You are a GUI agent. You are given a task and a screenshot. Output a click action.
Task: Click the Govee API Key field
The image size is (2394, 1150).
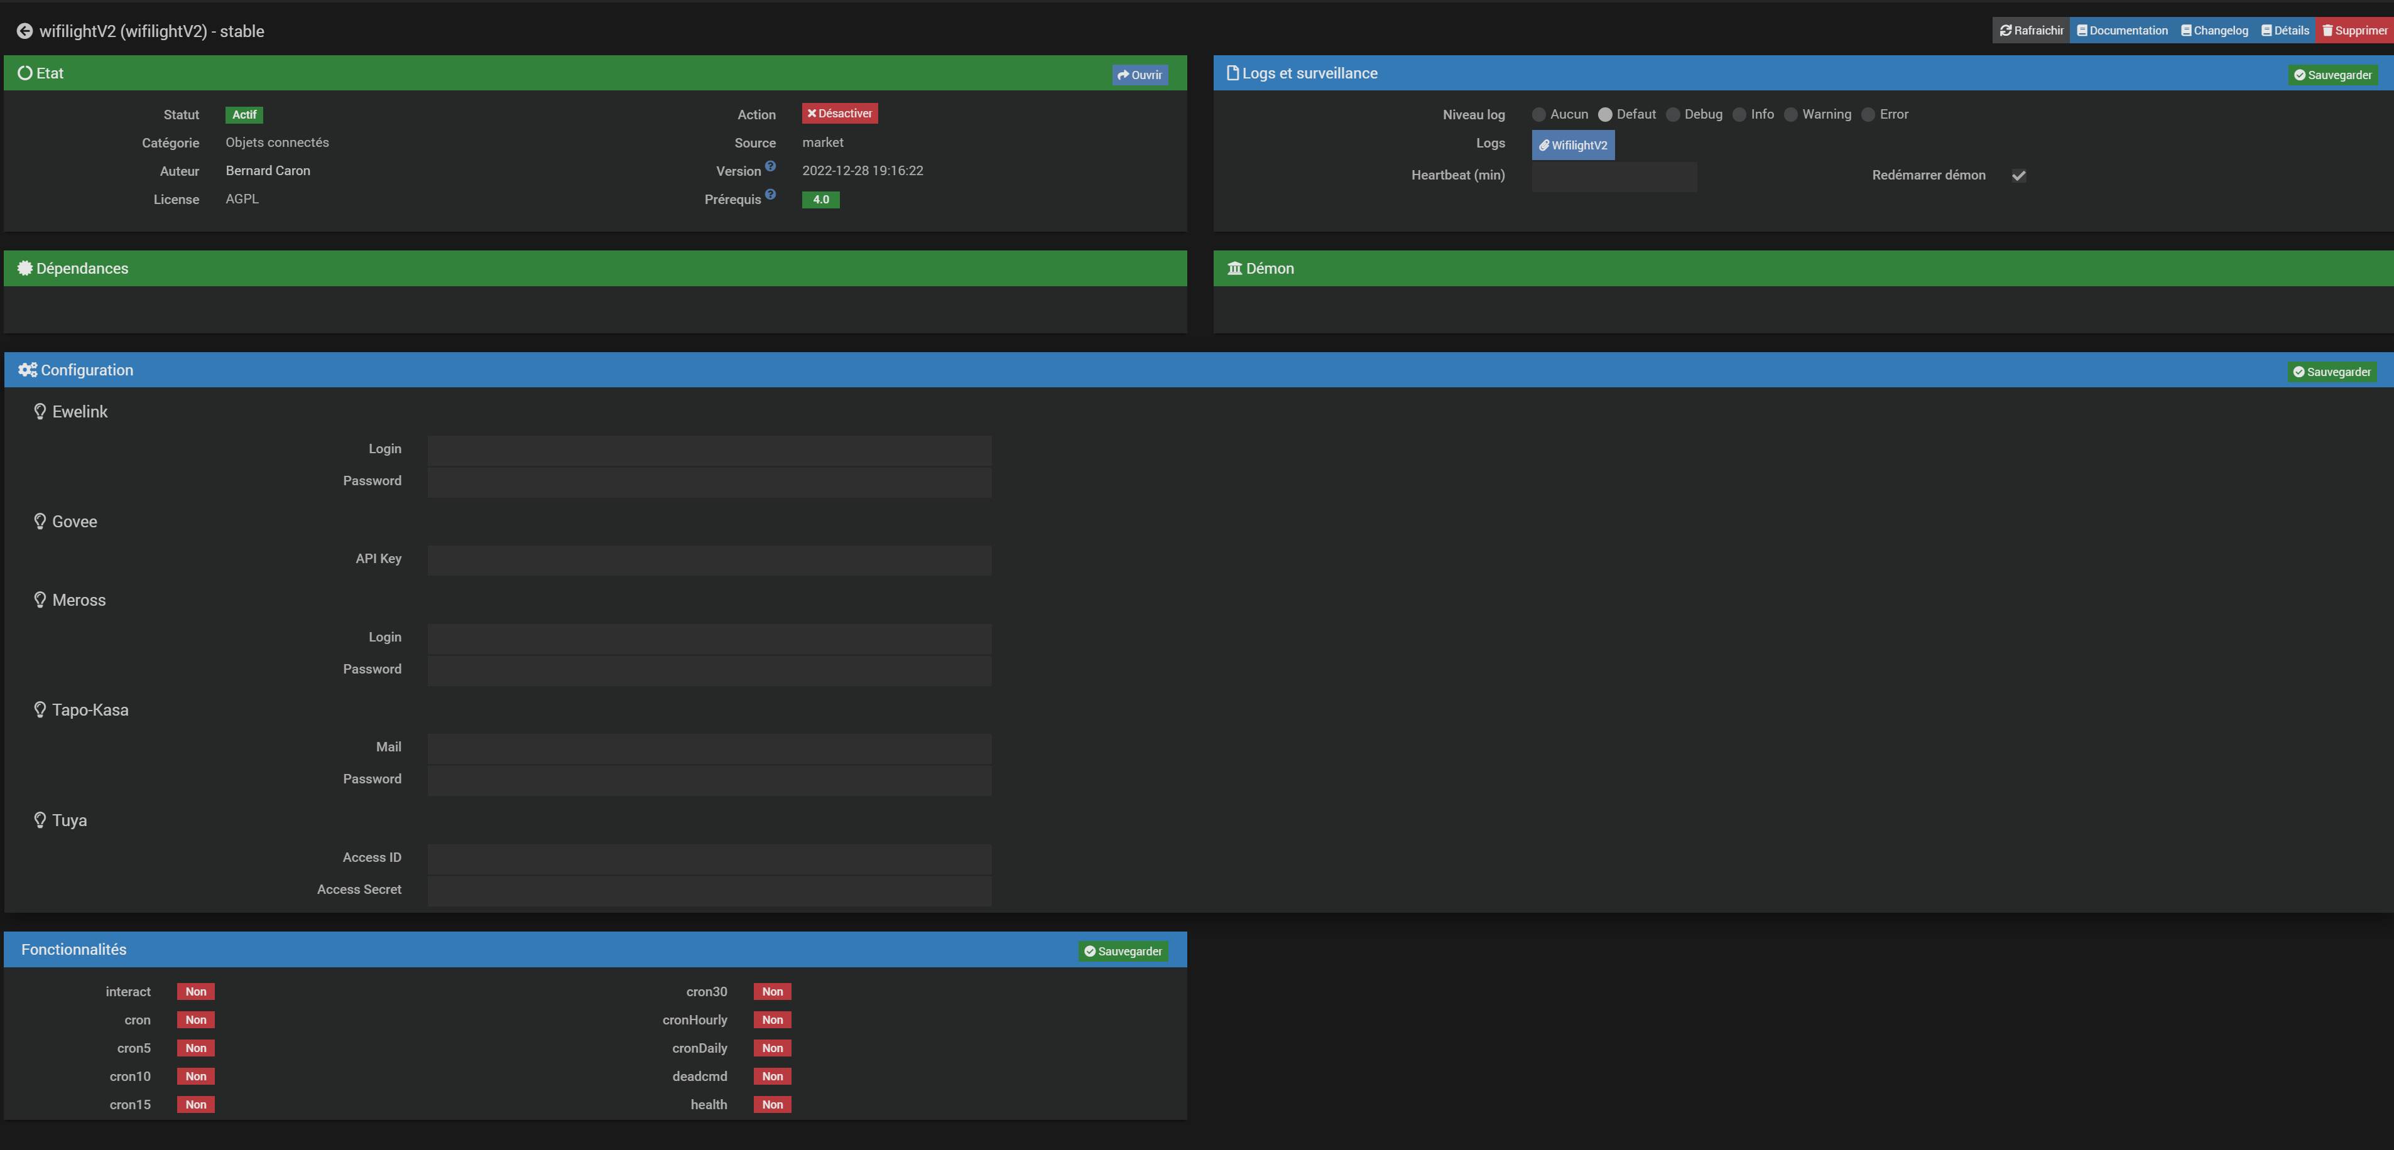point(709,559)
